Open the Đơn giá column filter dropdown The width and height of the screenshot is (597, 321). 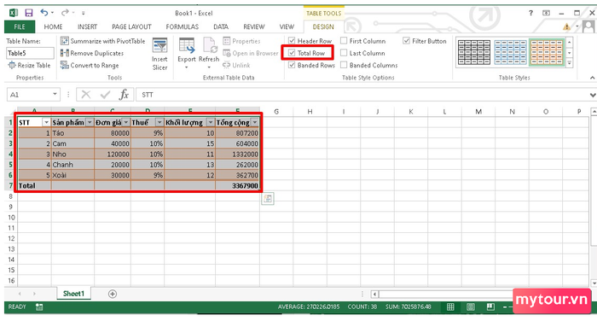click(126, 122)
